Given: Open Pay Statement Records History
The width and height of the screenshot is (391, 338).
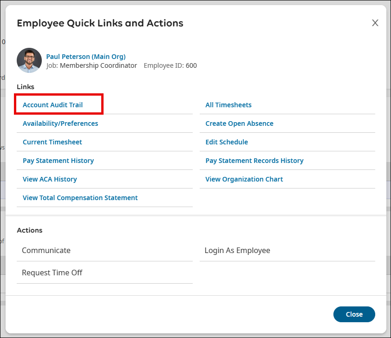Looking at the screenshot, I should tap(254, 161).
